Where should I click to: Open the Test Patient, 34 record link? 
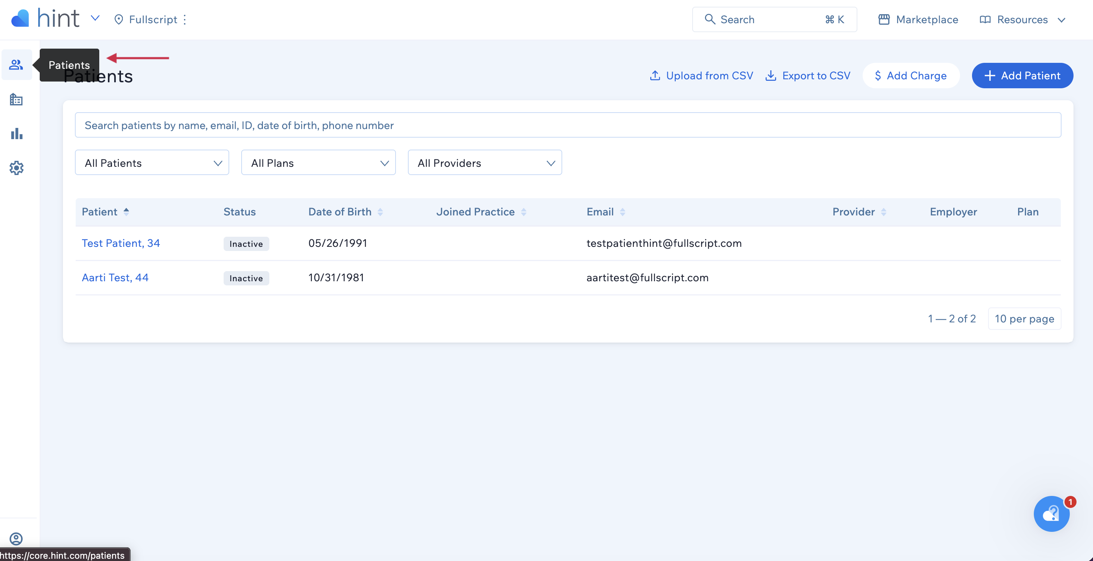[x=121, y=243]
